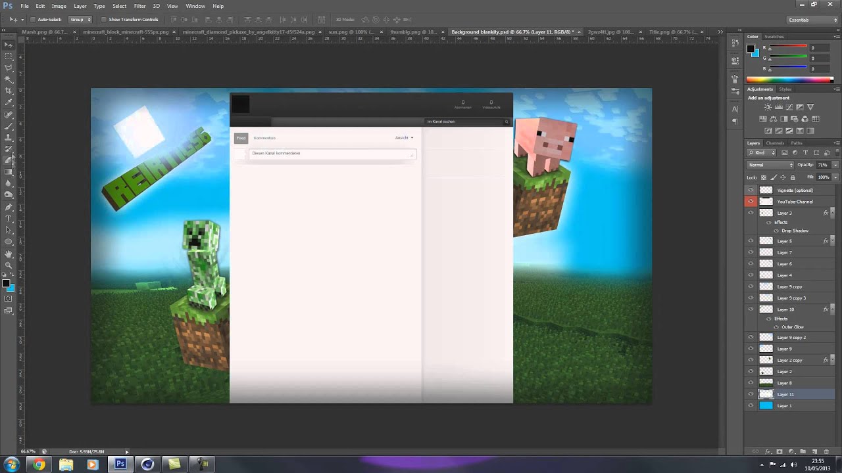Lock transparent pixels in Layers panel
This screenshot has width=842, height=473.
pos(764,177)
